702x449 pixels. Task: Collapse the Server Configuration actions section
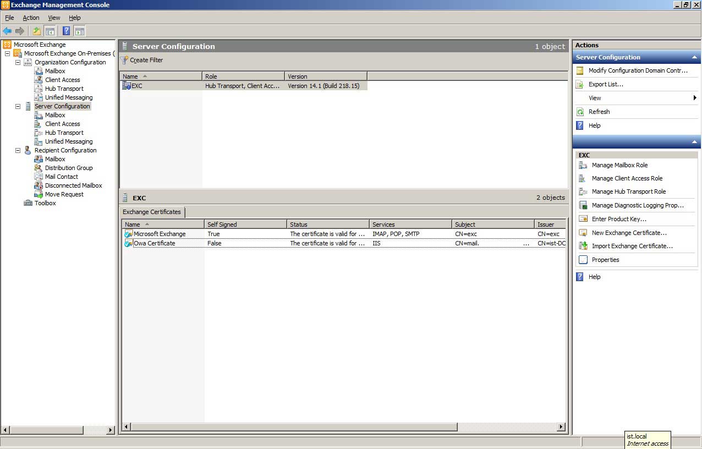694,57
